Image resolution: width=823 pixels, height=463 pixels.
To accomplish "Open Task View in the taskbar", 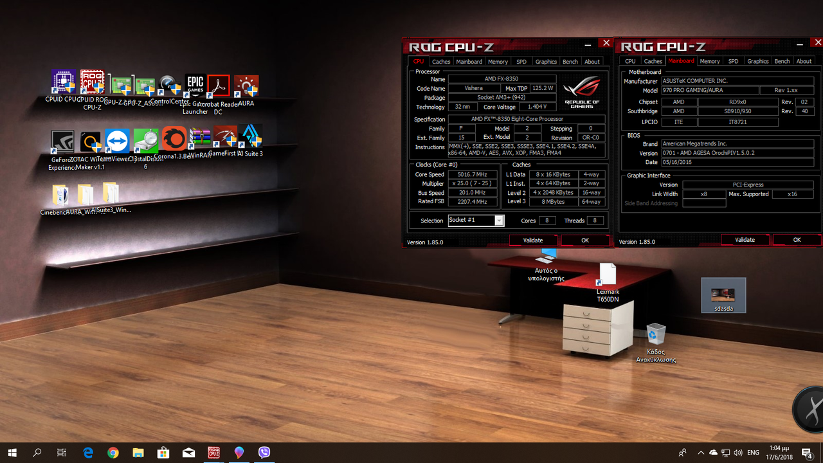I will (62, 453).
